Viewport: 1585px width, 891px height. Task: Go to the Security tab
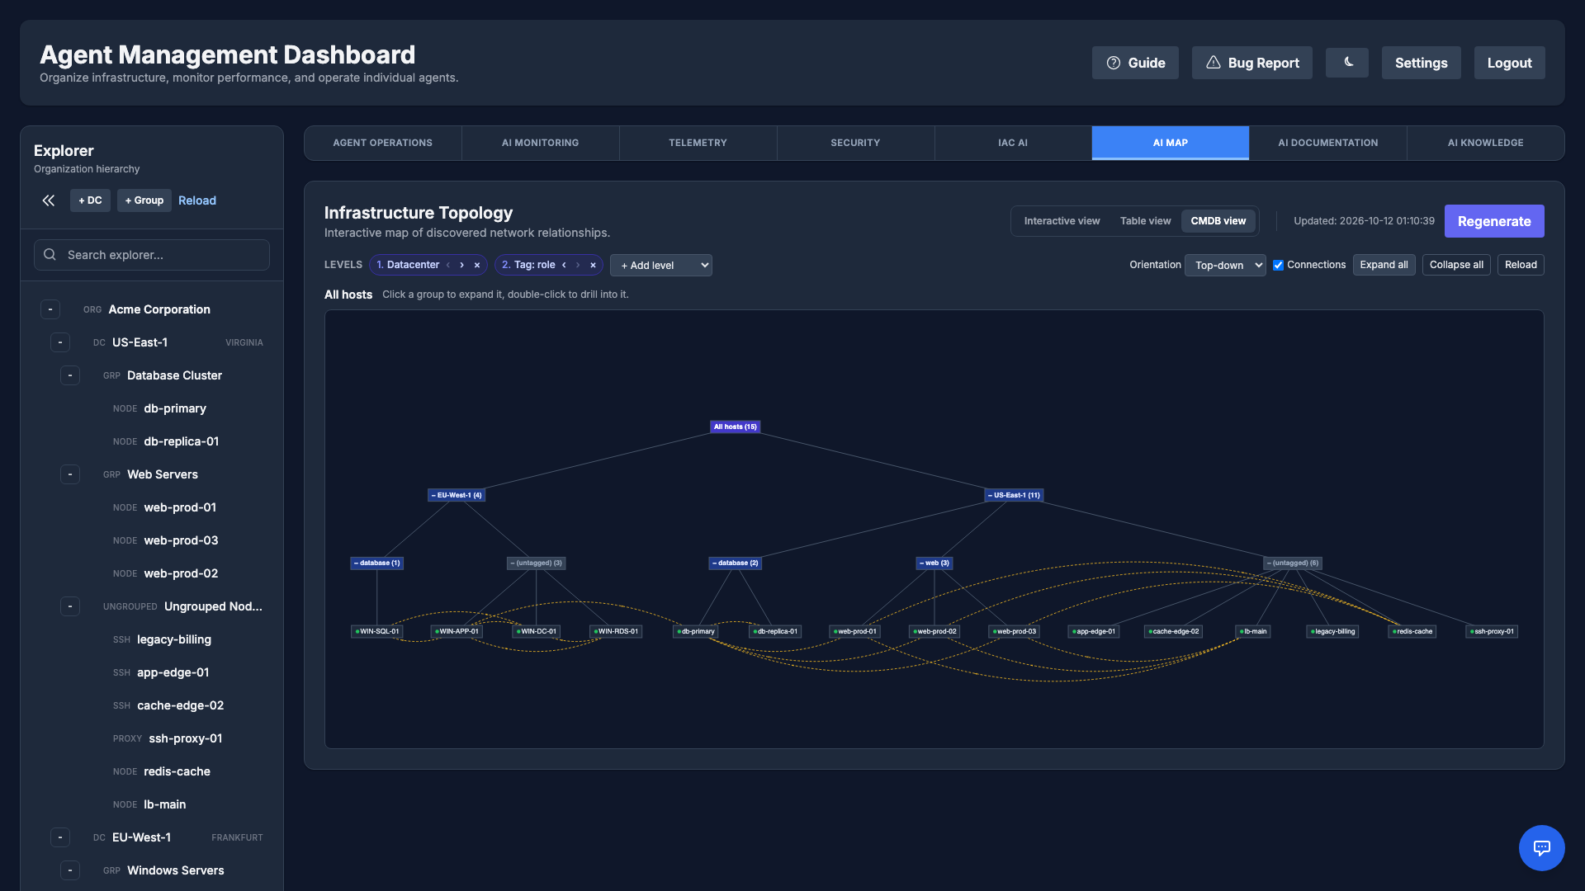pyautogui.click(x=855, y=143)
